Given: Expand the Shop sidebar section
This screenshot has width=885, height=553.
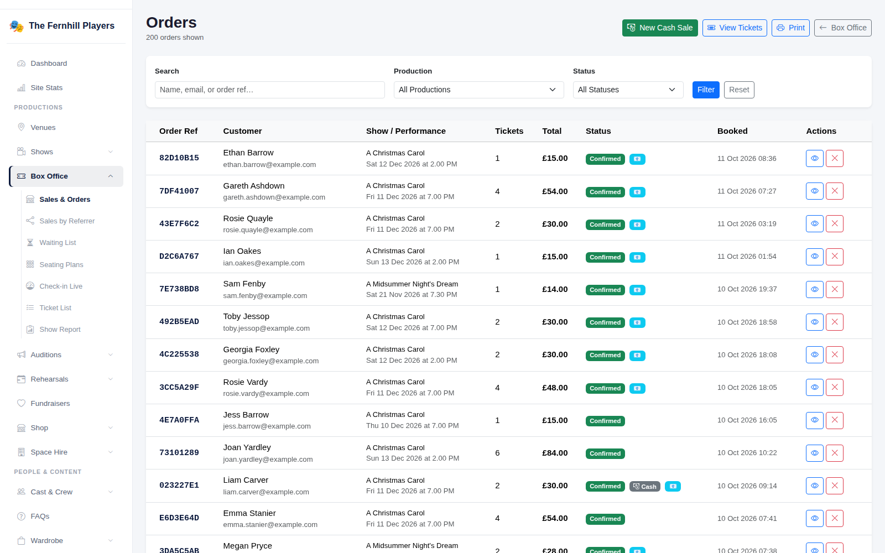Looking at the screenshot, I should click(66, 428).
